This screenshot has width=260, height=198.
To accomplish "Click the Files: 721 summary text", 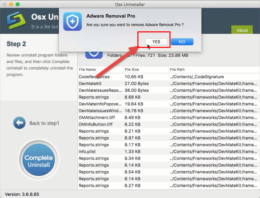I will pos(145,55).
